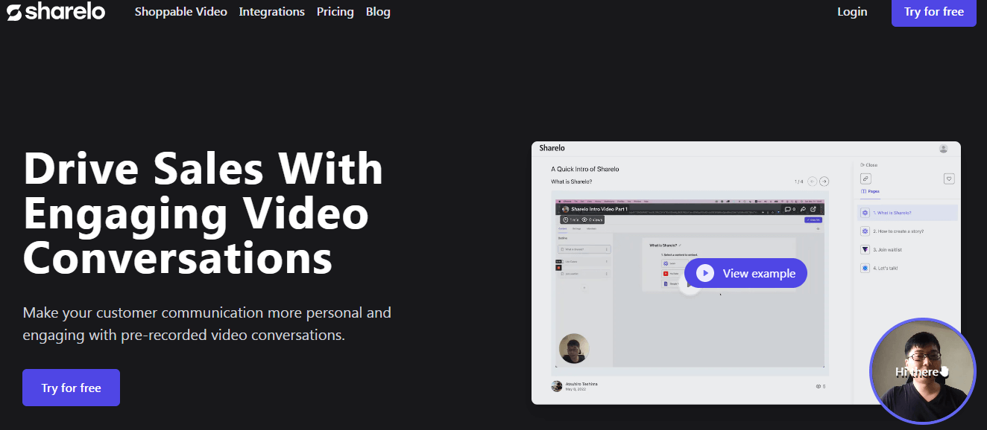The height and width of the screenshot is (430, 987).
Task: Click the 'Sharelo' text in preview header
Action: click(x=552, y=149)
